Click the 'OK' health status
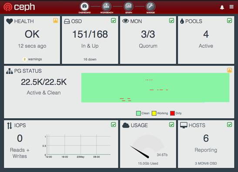The height and width of the screenshot is (172, 238). (32, 34)
